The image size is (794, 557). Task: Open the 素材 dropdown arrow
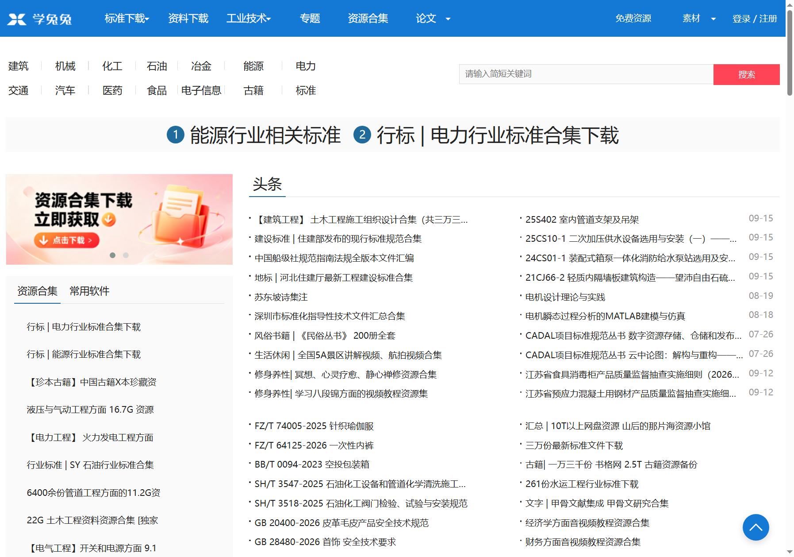coord(713,19)
